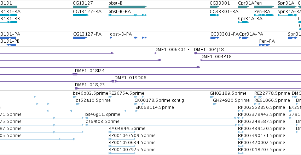Click the RP003378443.5prime EST label
This screenshot has width=301, height=155.
(261, 114)
